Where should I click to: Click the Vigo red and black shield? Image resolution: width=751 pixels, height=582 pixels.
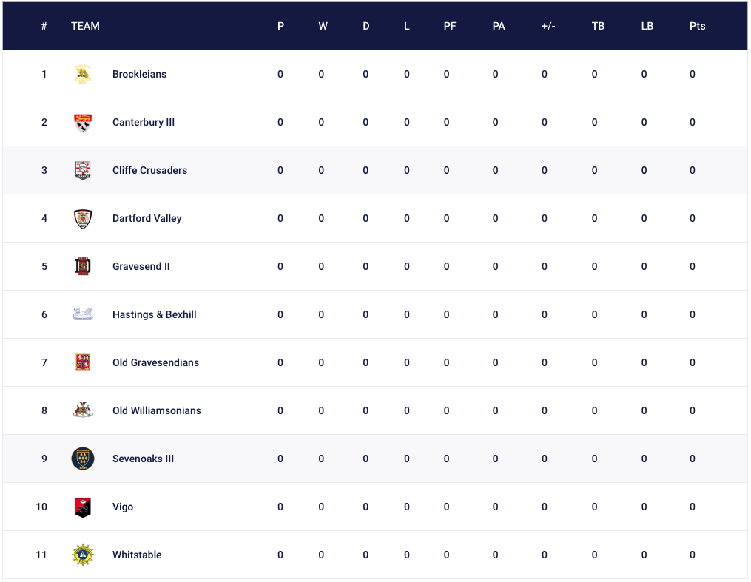pyautogui.click(x=83, y=507)
